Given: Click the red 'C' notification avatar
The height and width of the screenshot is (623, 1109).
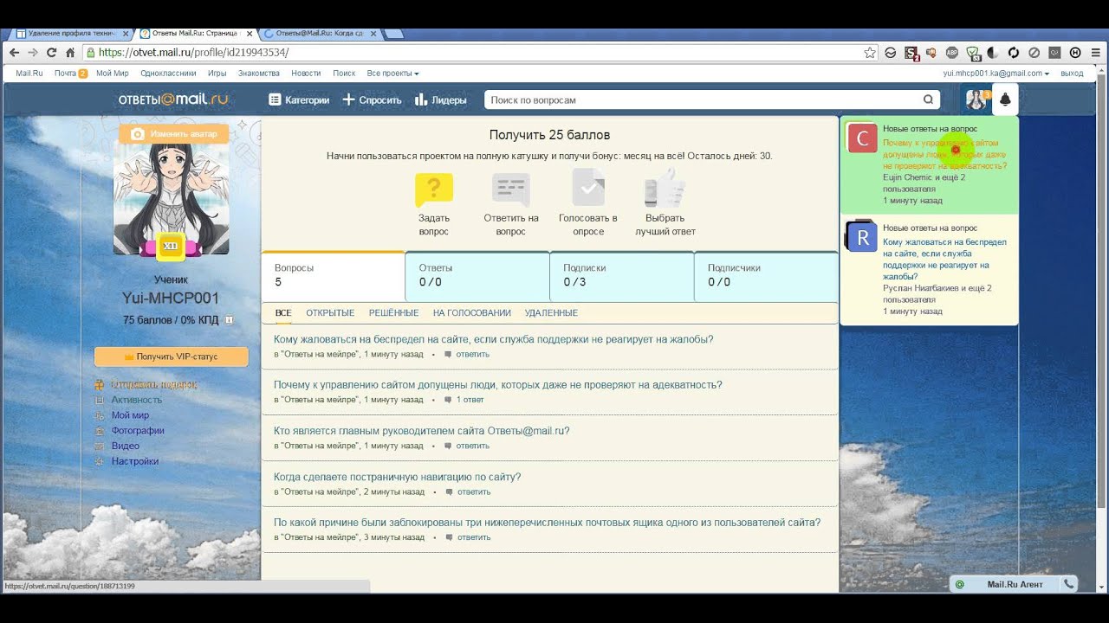Looking at the screenshot, I should pyautogui.click(x=862, y=138).
